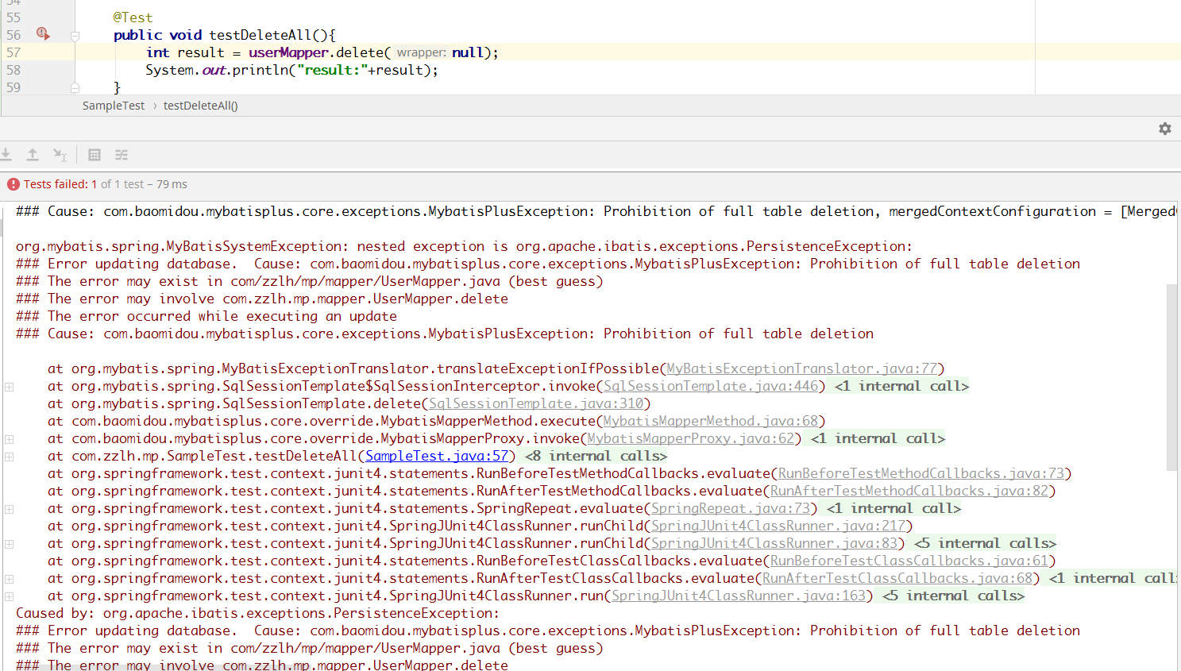
Task: Expand internal calls at SqlSessionTemplate.java:446 line
Action: (x=10, y=387)
